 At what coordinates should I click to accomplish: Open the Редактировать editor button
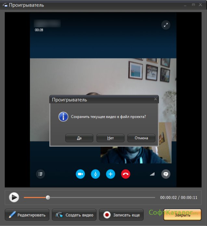point(27,215)
